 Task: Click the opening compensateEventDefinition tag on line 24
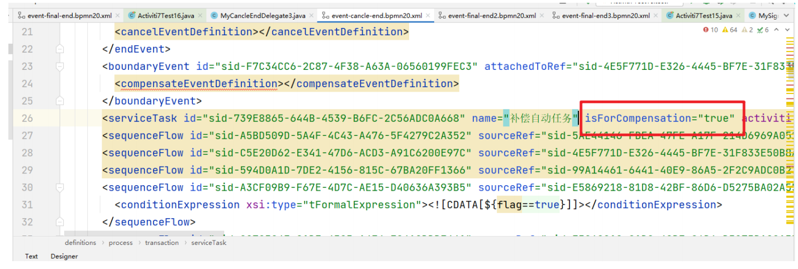click(x=199, y=84)
